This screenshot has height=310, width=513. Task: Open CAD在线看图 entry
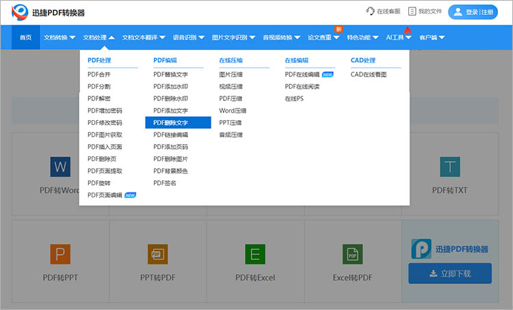(x=369, y=74)
